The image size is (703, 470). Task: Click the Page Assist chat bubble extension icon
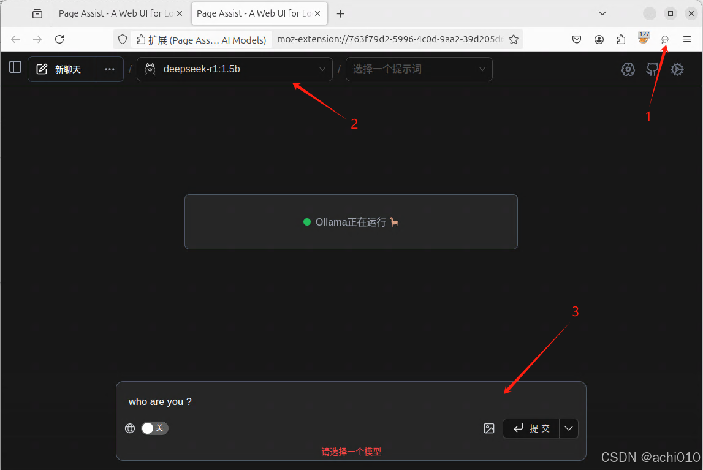[x=665, y=39]
